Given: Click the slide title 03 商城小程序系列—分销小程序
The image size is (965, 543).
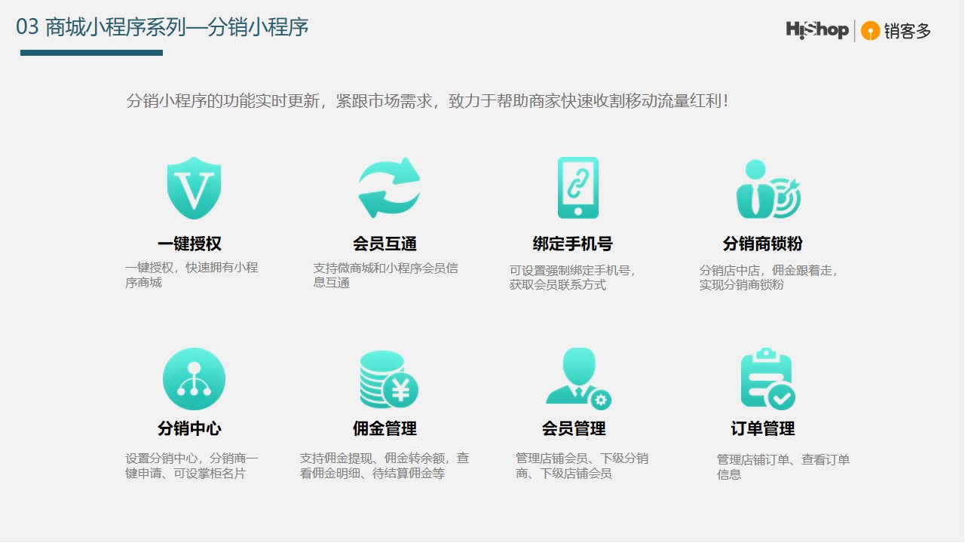Looking at the screenshot, I should click(163, 28).
